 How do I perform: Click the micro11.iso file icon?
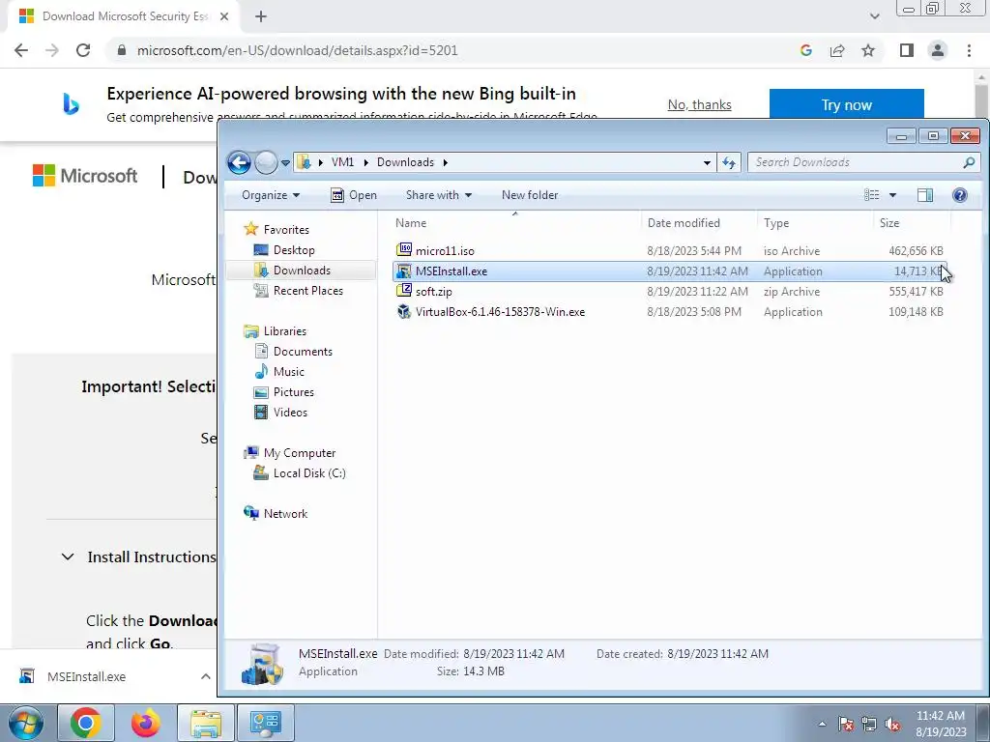[404, 250]
